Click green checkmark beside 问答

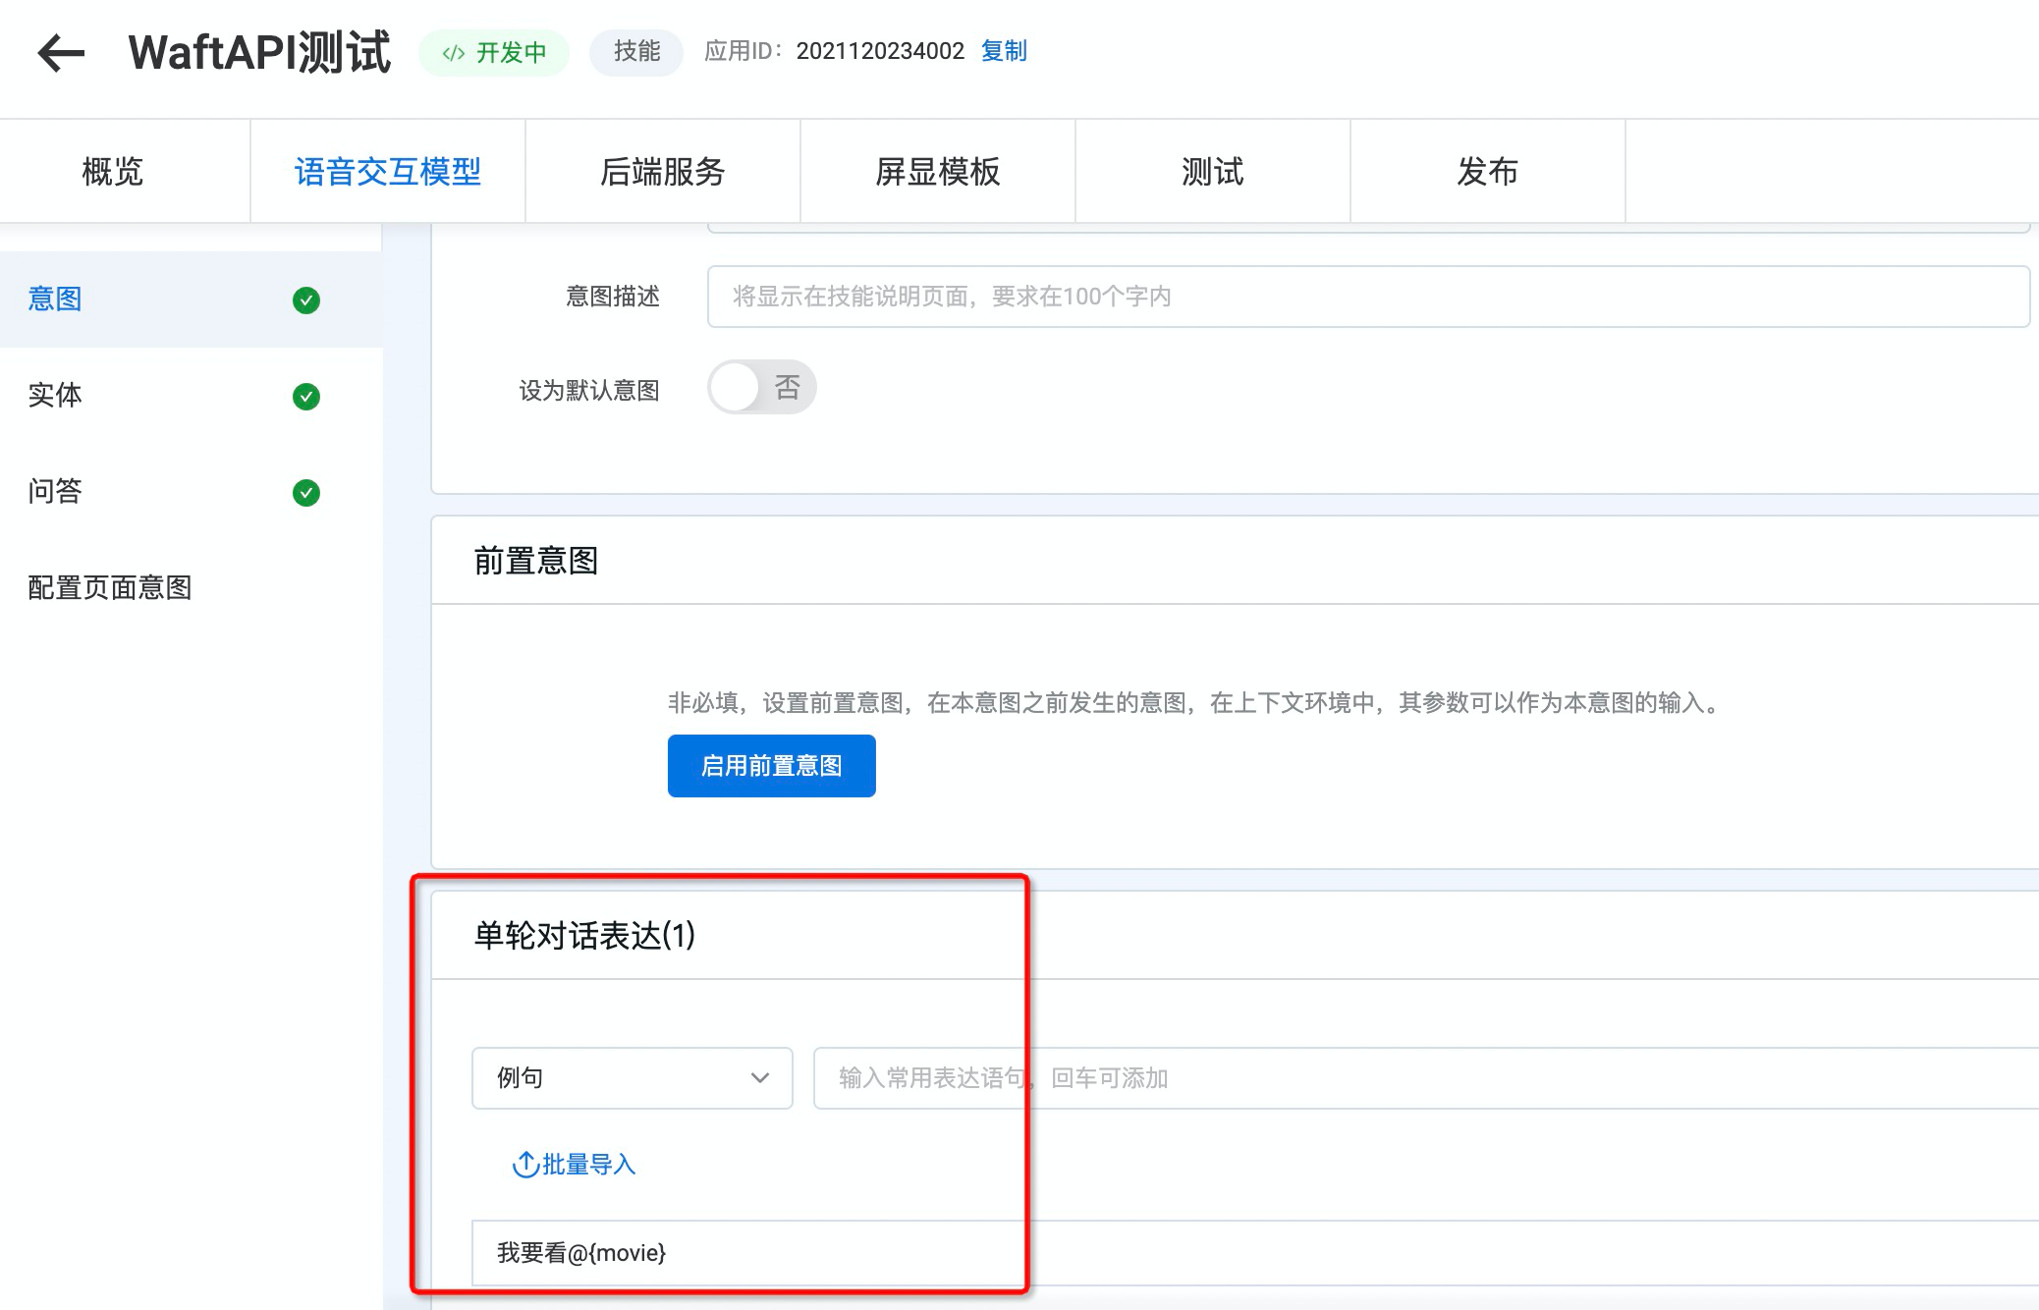click(306, 493)
